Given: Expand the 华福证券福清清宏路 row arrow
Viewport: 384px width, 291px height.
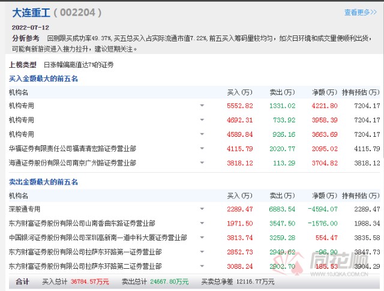Looking at the screenshot, I should click(202, 148).
